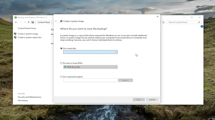This screenshot has width=215, height=120.
Task: Go back in Control Panel window
Action: pos(16,22)
